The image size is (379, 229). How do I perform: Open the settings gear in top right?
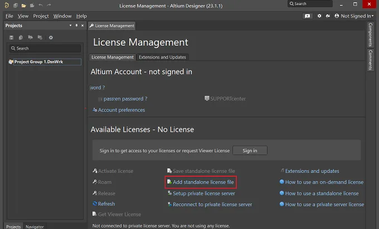click(x=319, y=16)
